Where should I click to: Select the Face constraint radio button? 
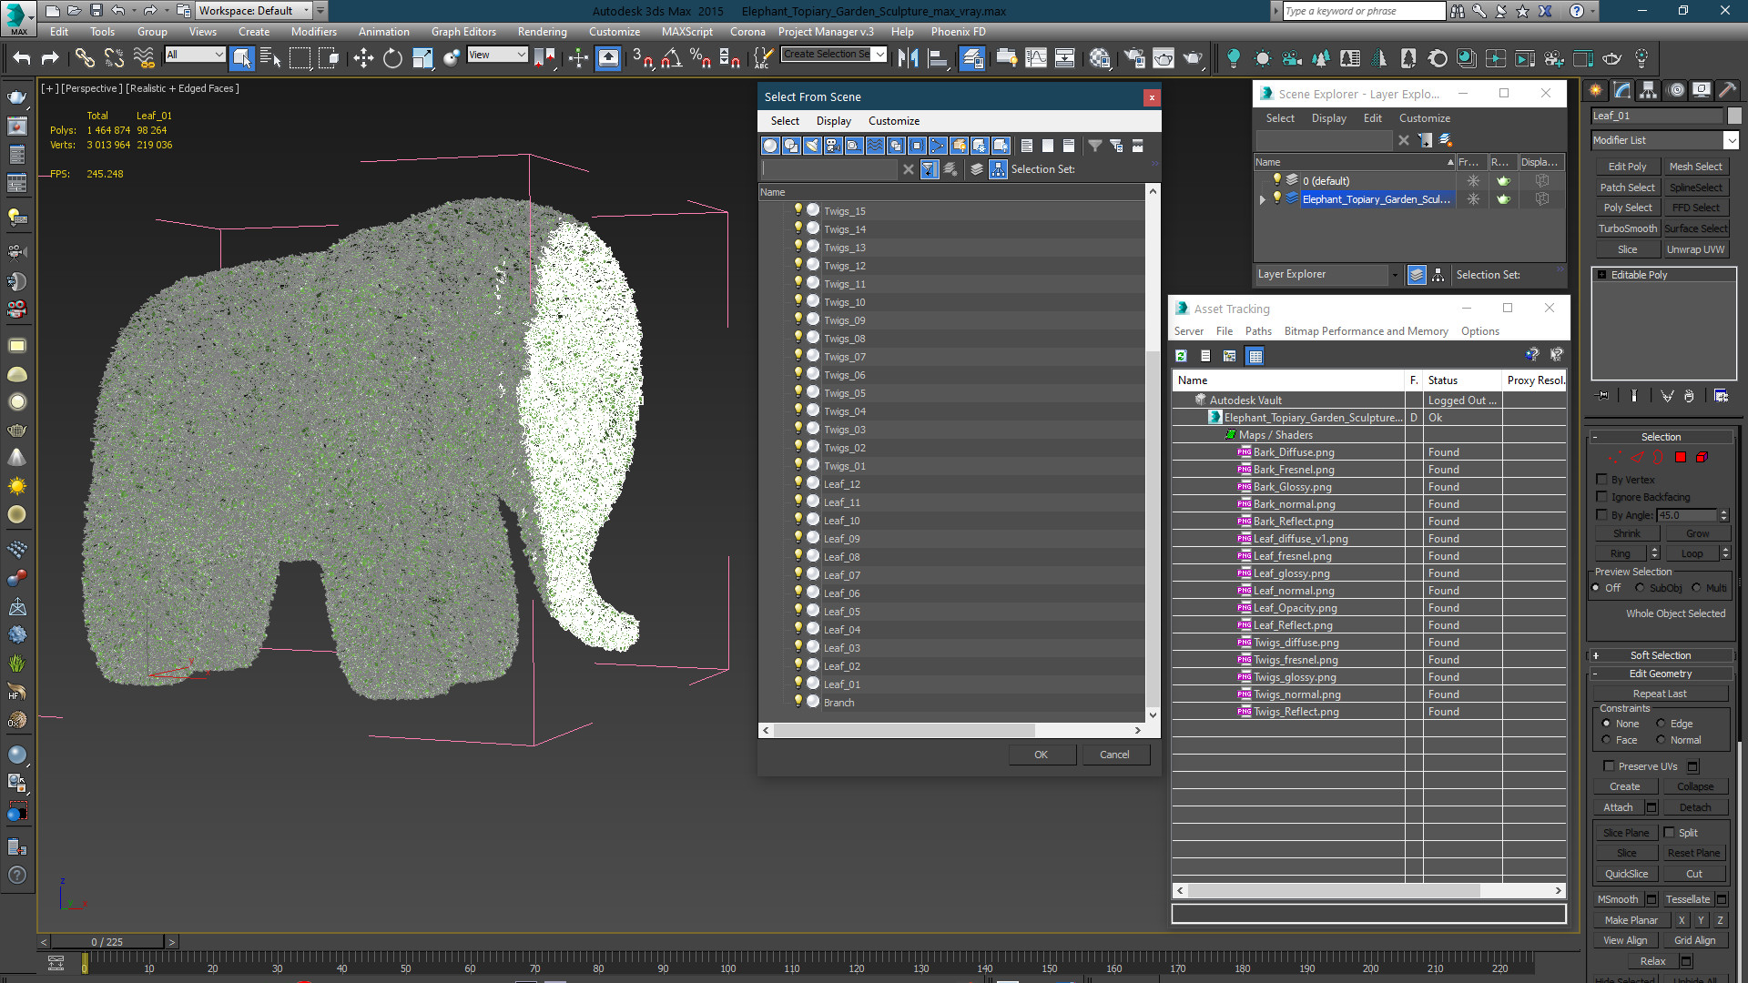click(x=1606, y=740)
